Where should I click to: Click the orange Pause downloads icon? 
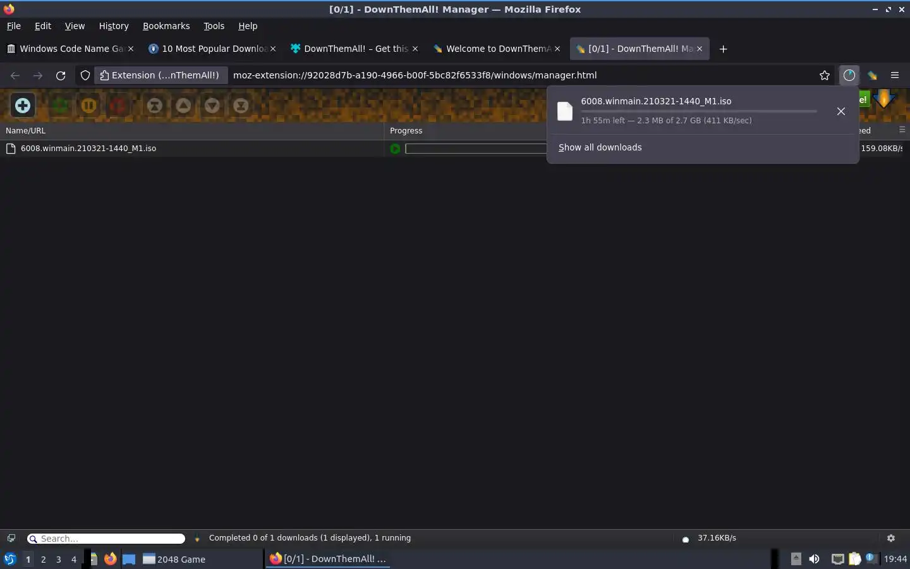click(88, 106)
